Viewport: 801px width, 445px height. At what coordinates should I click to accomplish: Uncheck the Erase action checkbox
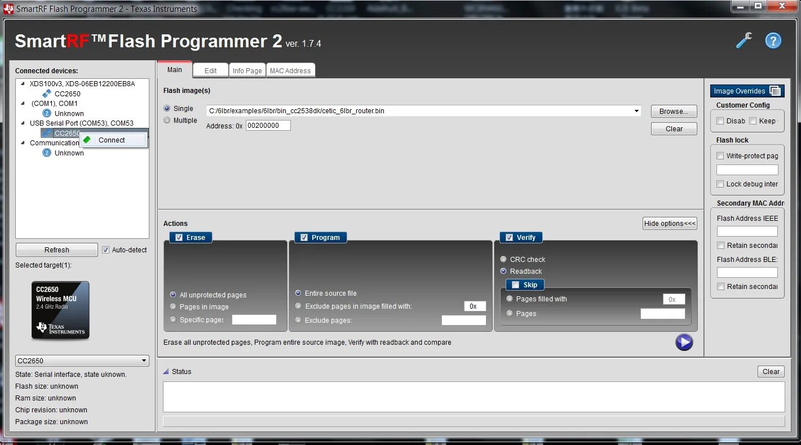[179, 237]
